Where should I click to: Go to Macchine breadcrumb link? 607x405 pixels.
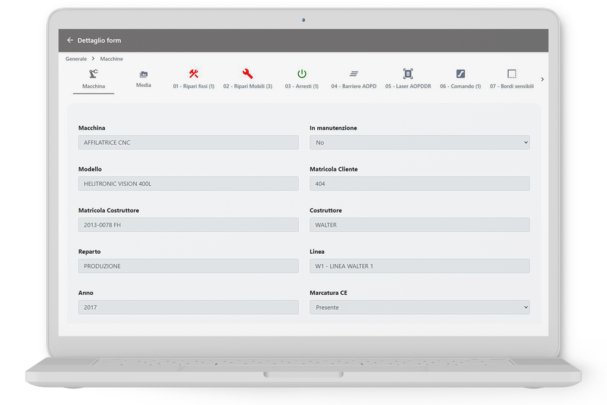[111, 59]
